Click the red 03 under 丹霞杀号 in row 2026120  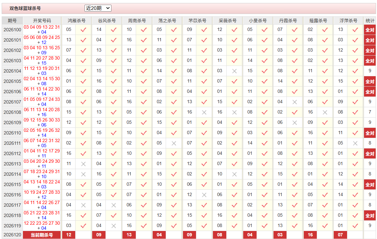click(x=280, y=235)
